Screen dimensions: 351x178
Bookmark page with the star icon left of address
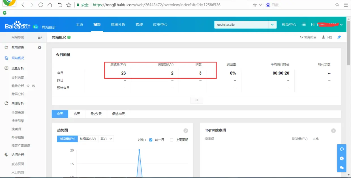tap(69, 5)
